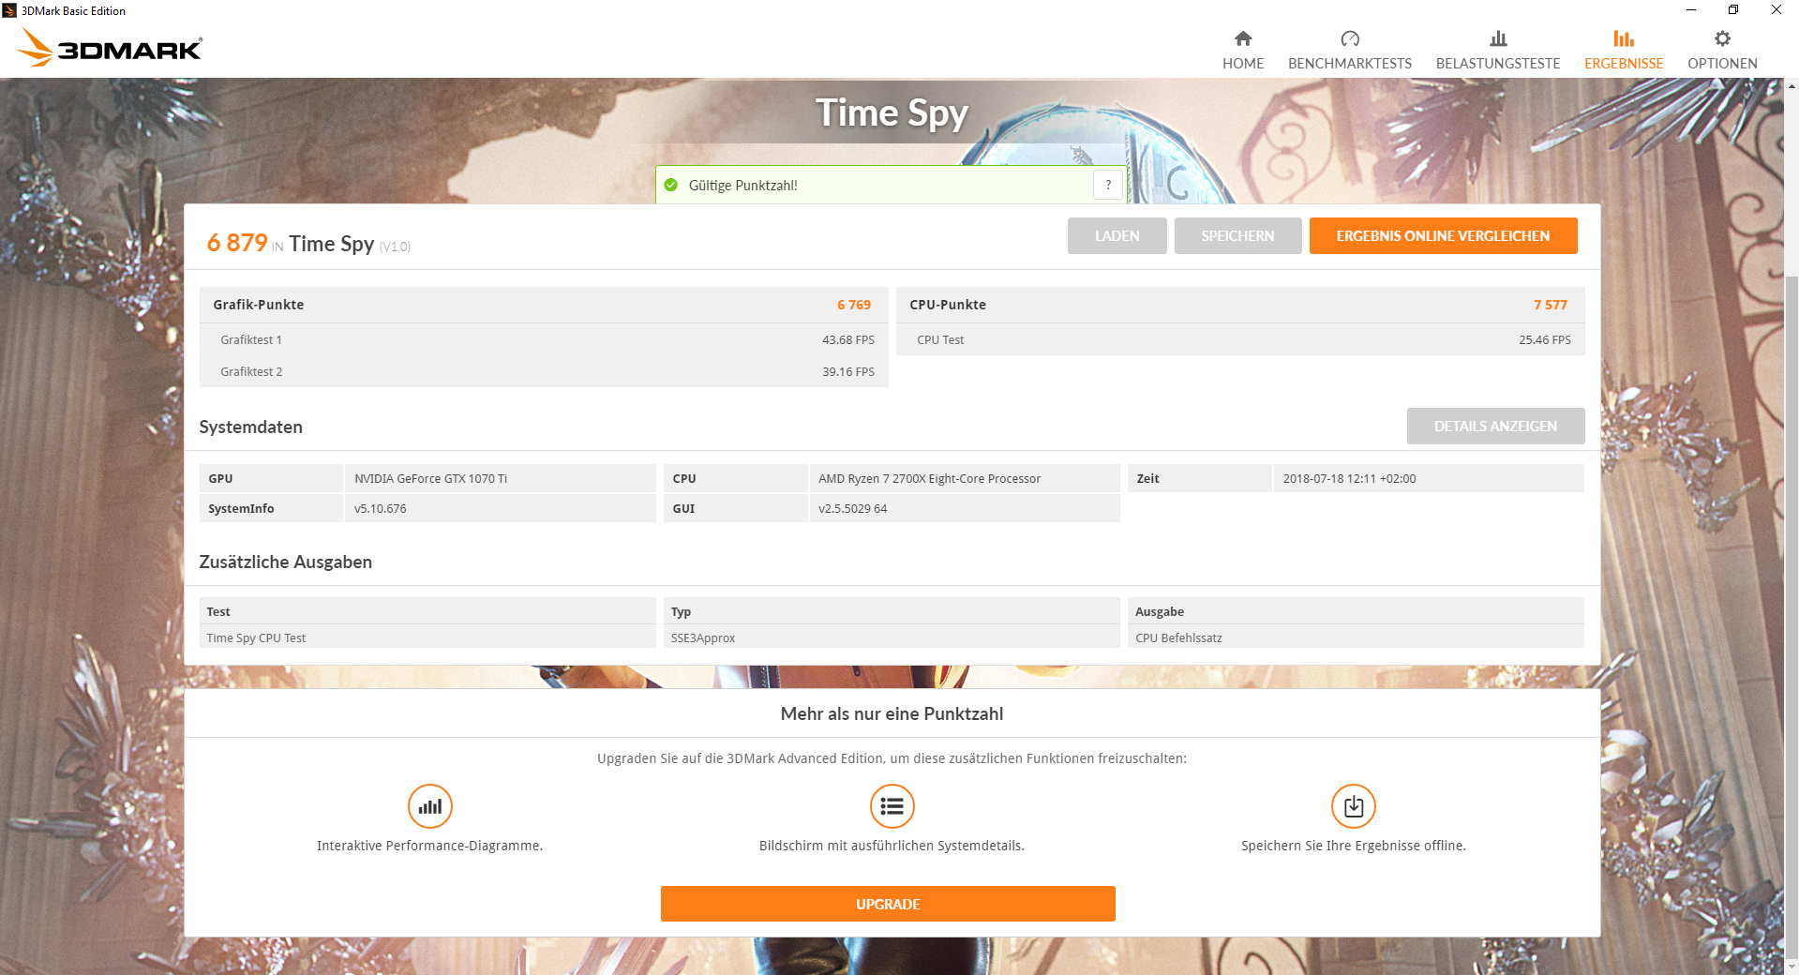
Task: Click the Belastungsteste bar chart icon
Action: (x=1498, y=38)
